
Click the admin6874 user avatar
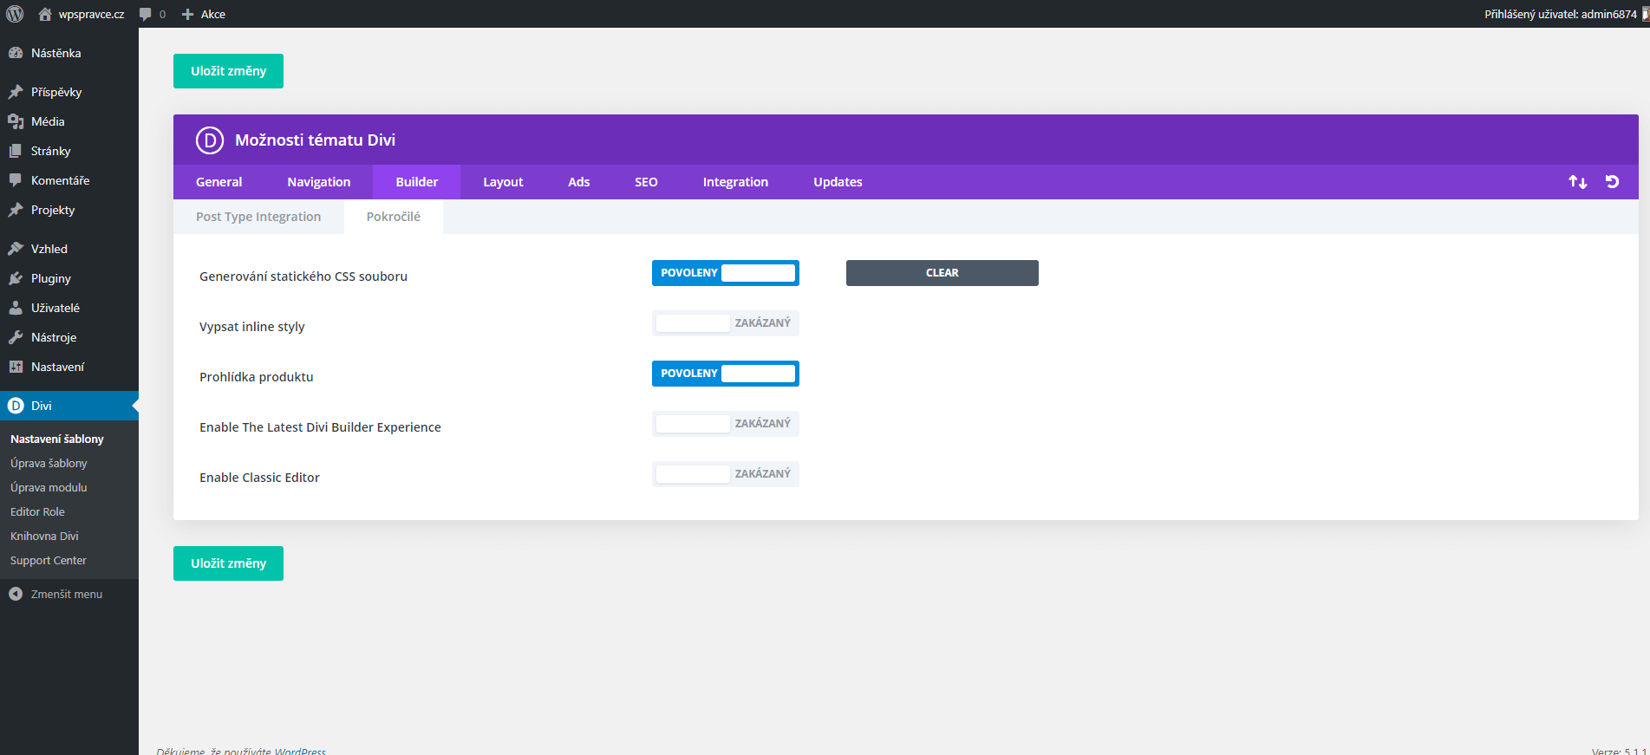pyautogui.click(x=1645, y=14)
